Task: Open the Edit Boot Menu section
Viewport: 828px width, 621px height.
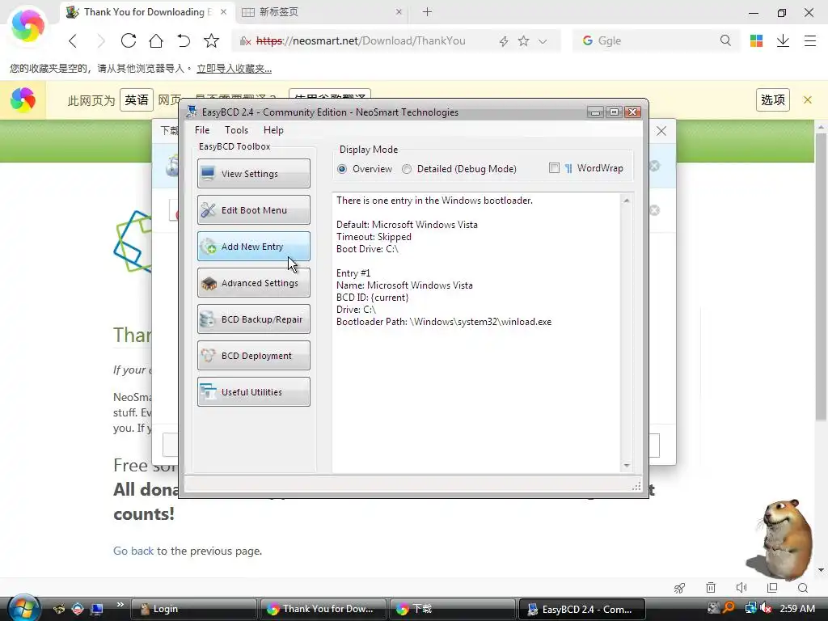Action: coord(253,210)
